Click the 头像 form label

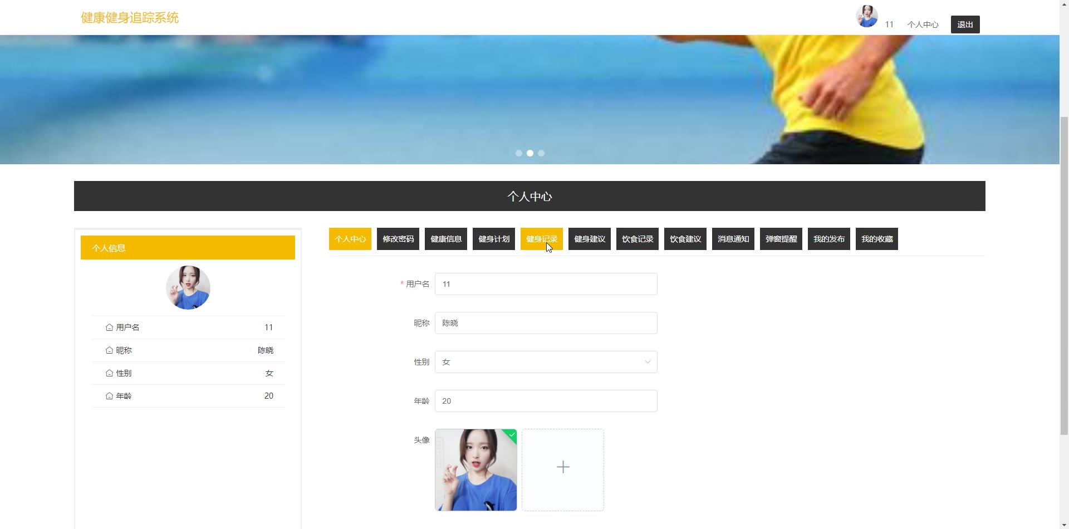pos(421,440)
